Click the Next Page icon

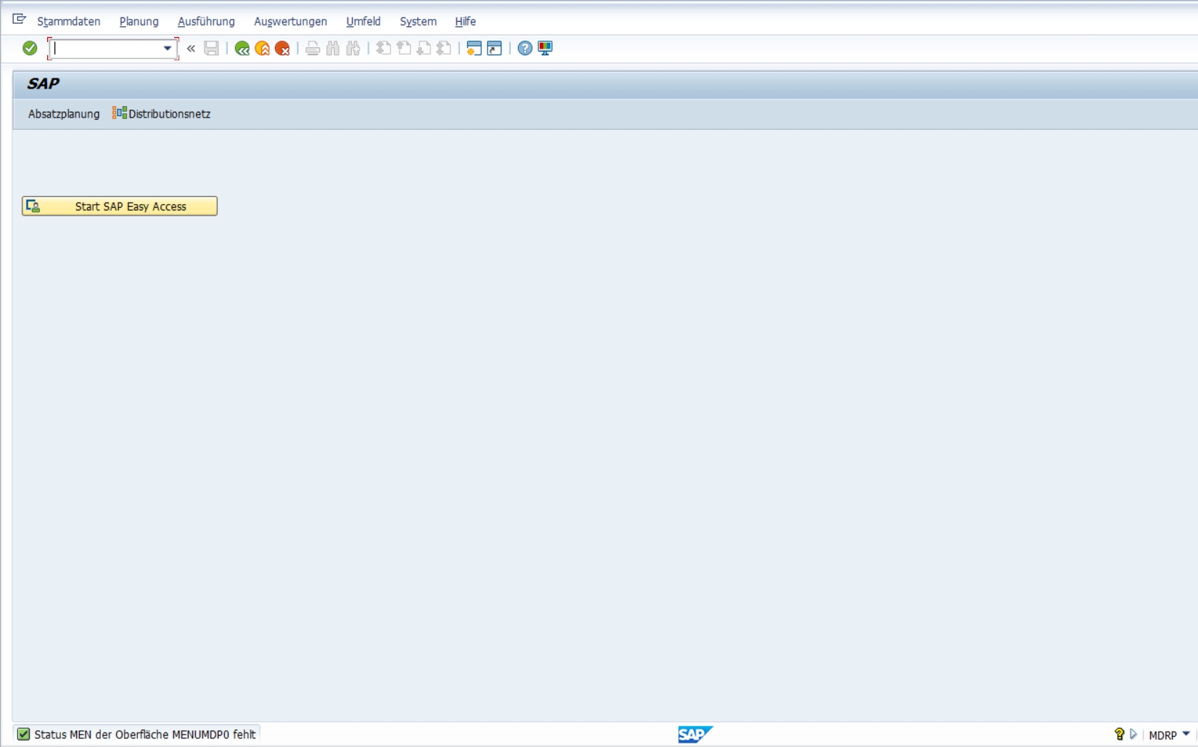(424, 49)
